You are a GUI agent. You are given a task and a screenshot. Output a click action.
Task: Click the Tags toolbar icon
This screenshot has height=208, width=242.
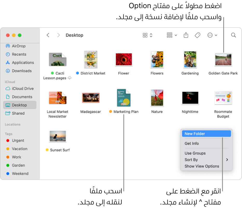[x=198, y=35]
